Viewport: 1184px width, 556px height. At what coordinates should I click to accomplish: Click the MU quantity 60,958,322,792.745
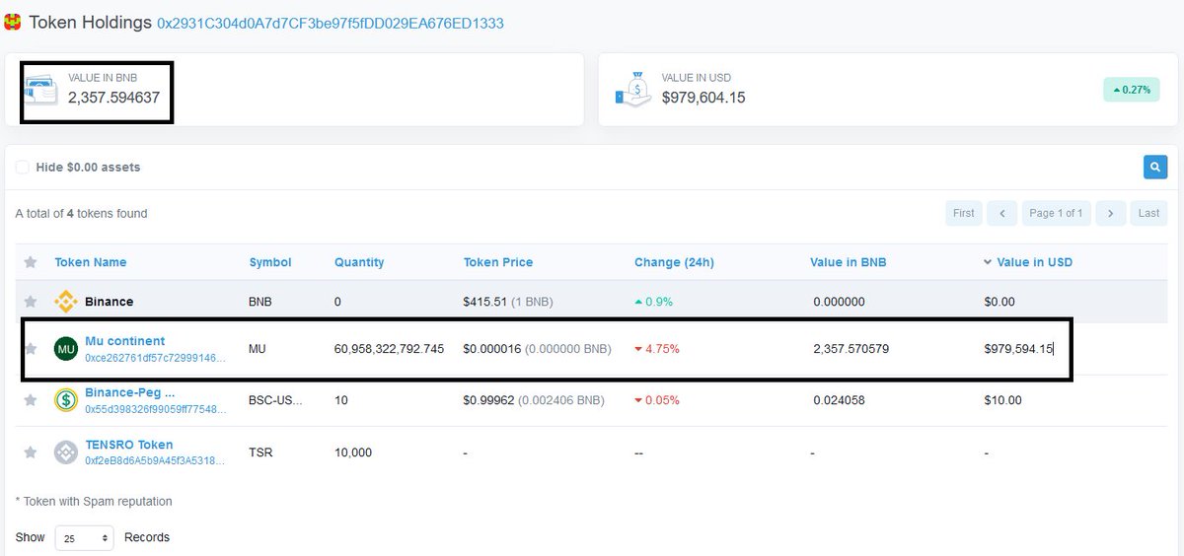click(x=390, y=349)
